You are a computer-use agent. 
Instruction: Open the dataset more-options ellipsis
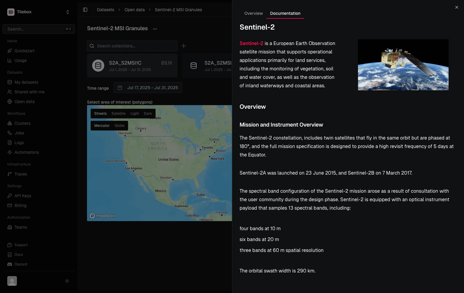pyautogui.click(x=155, y=29)
